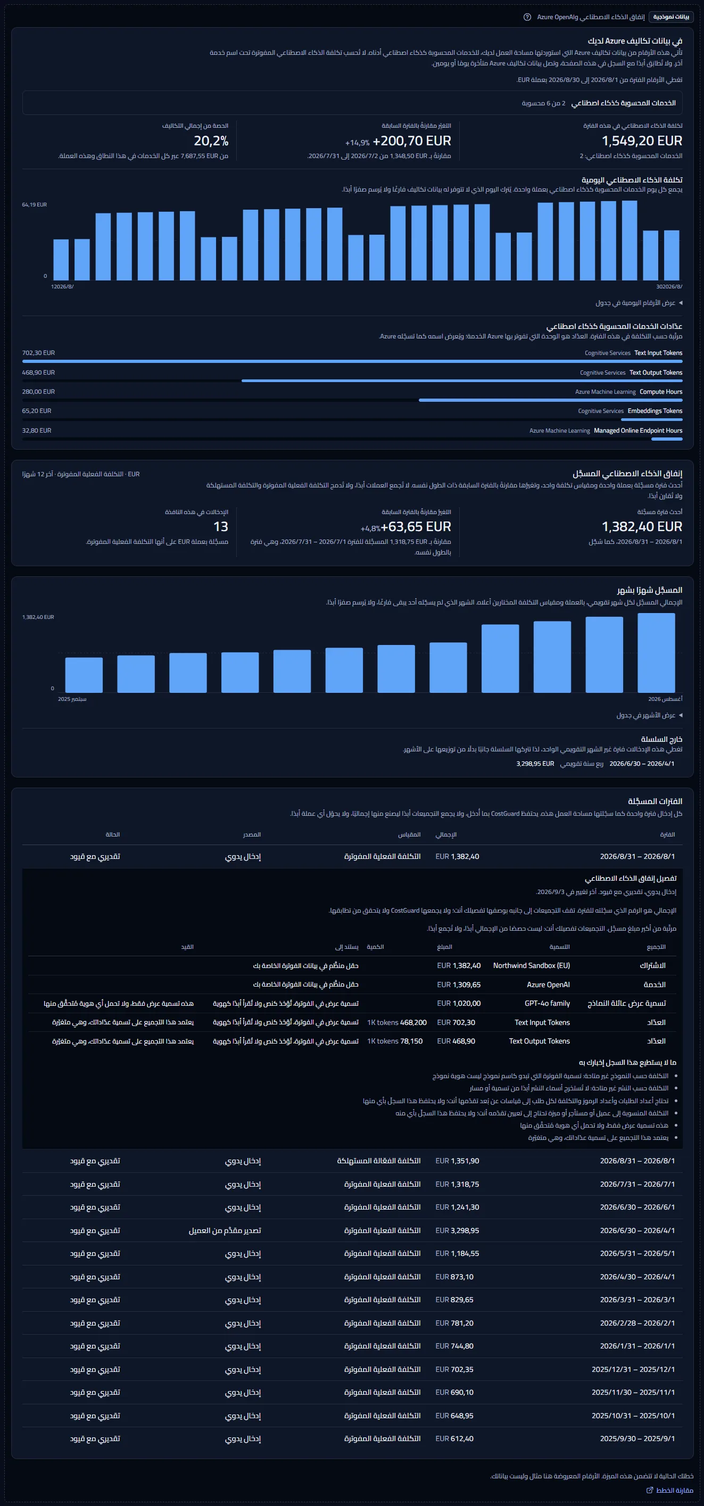Screen dimensions: 704x1506
Task: Click the "20,2%" share of total cost
Action: click(x=211, y=141)
